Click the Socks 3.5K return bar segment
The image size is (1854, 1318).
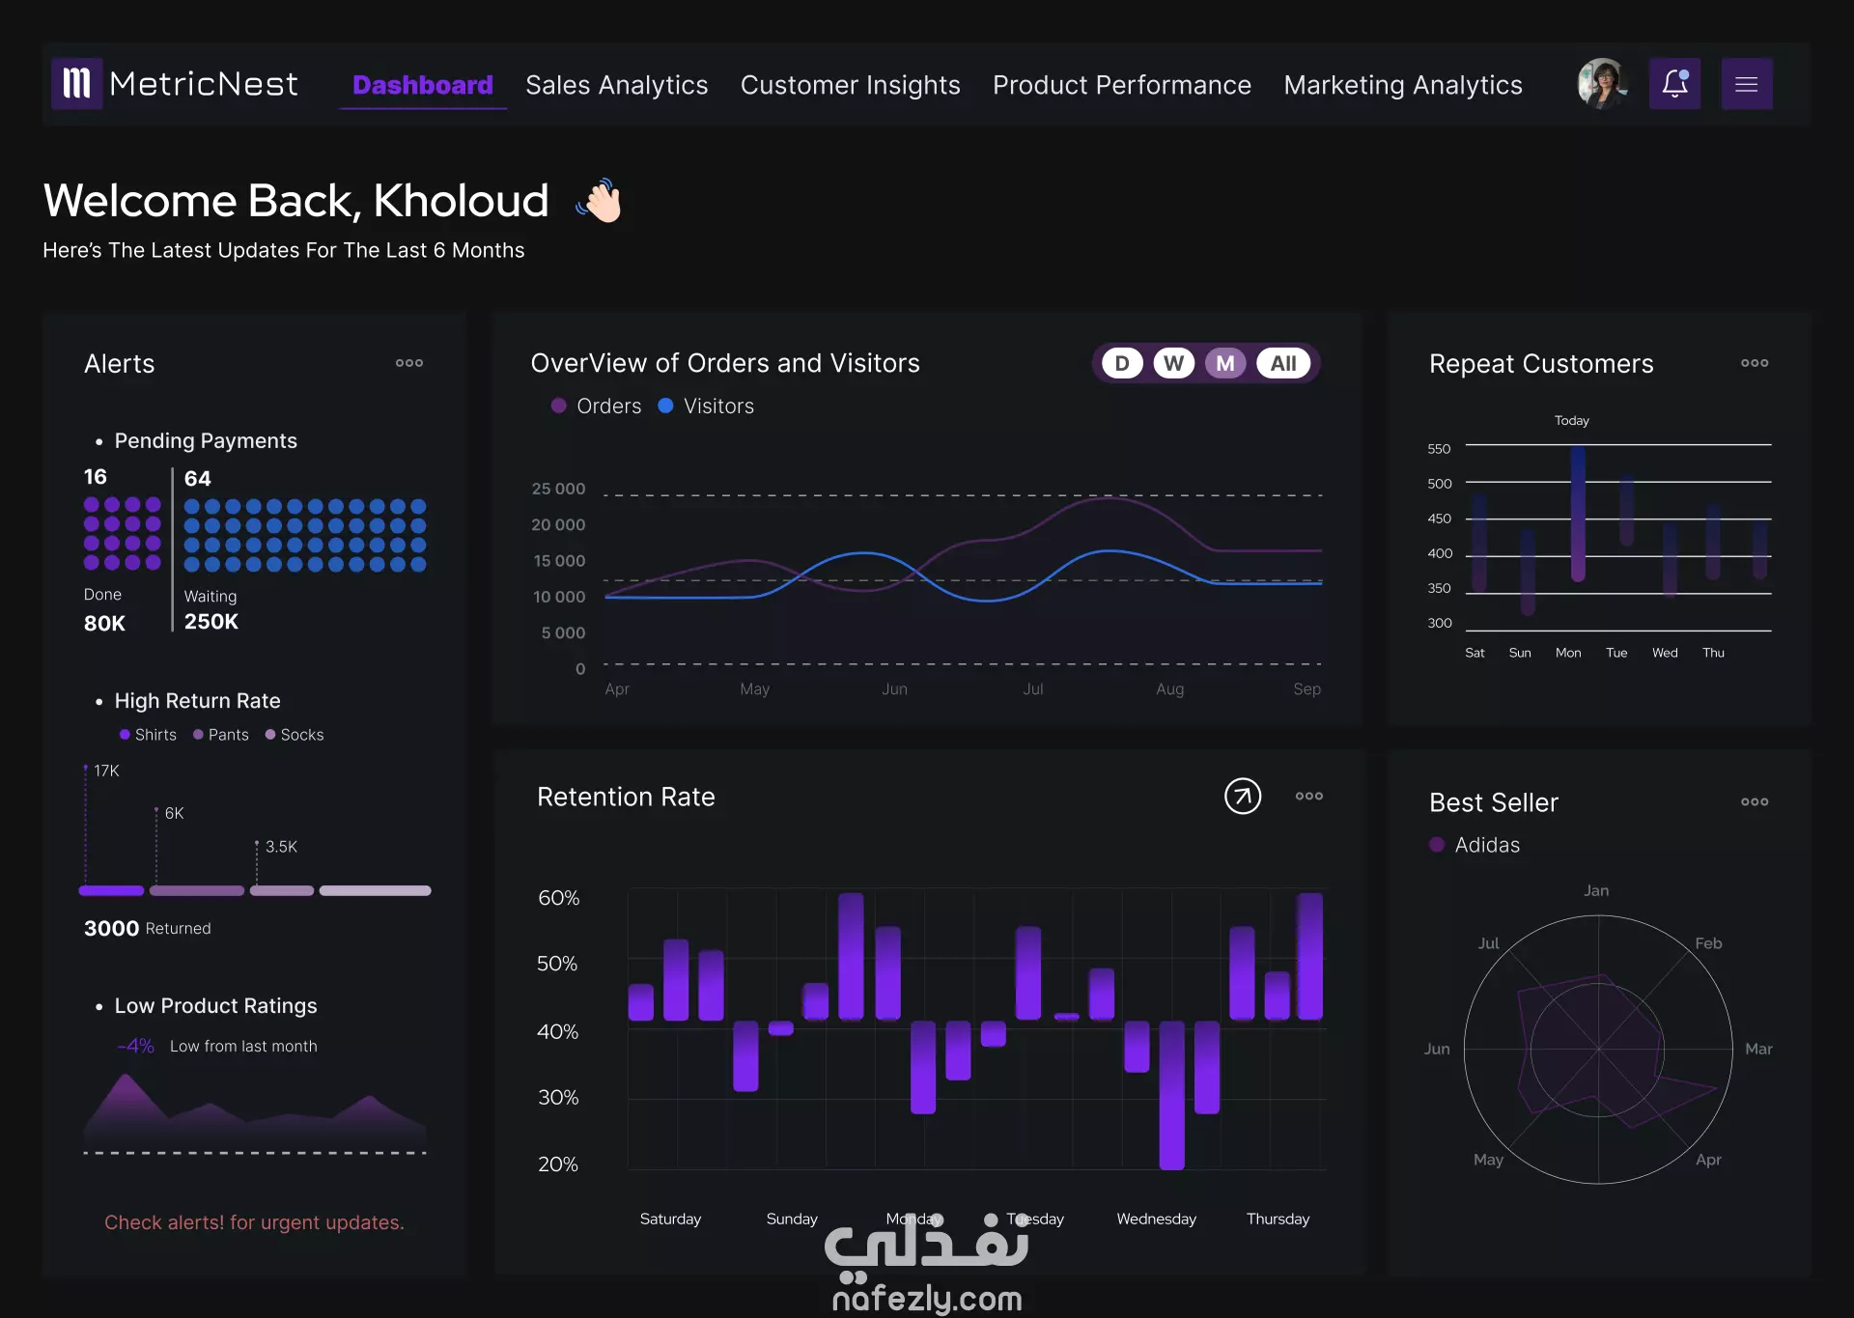pos(282,890)
